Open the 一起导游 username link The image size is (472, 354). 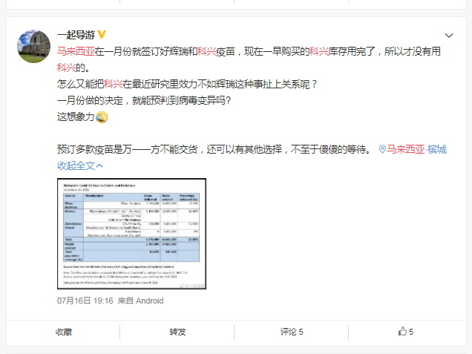(x=76, y=35)
